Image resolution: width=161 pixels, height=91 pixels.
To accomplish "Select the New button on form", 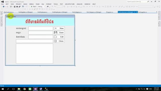I will (59, 28).
